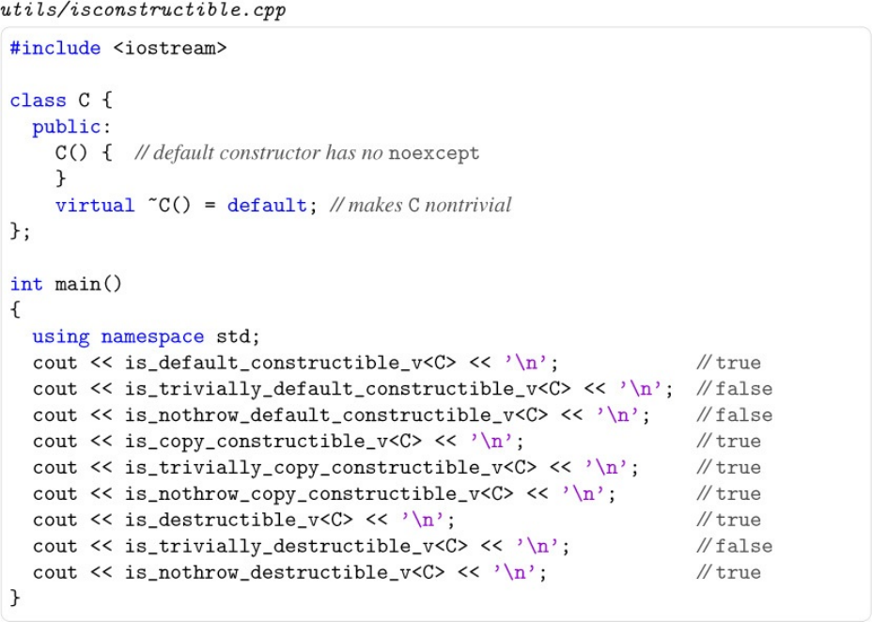Click '// true' comment on is_nothrow_destructible line
Image resolution: width=872 pixels, height=622 pixels.
point(728,572)
